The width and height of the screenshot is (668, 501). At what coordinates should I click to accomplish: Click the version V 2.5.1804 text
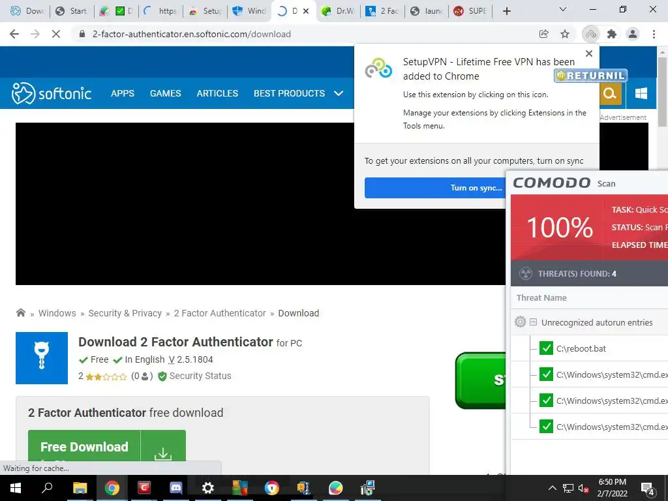(x=191, y=359)
